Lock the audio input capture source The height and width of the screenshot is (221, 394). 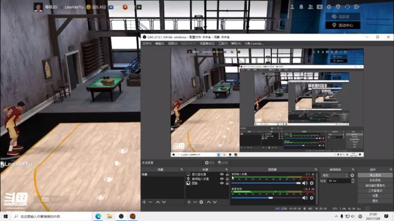(x=227, y=179)
